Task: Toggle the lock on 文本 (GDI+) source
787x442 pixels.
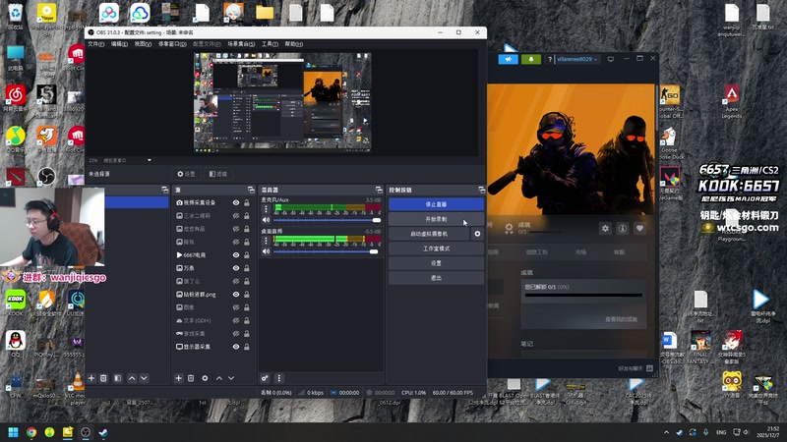Action: [247, 320]
